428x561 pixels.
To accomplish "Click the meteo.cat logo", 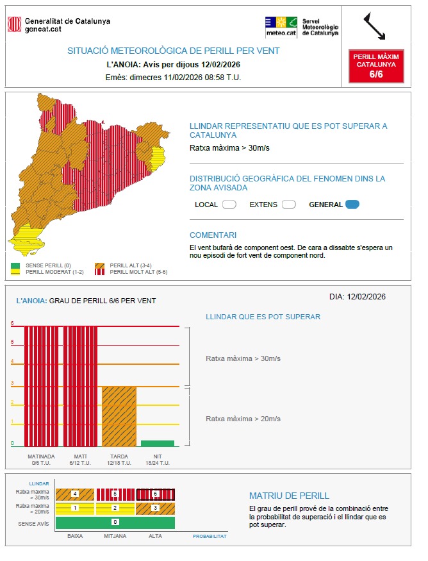I will (x=281, y=27).
